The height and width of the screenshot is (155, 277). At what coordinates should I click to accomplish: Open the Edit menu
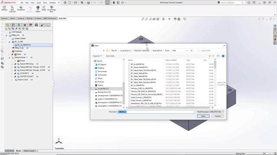coord(27,3)
